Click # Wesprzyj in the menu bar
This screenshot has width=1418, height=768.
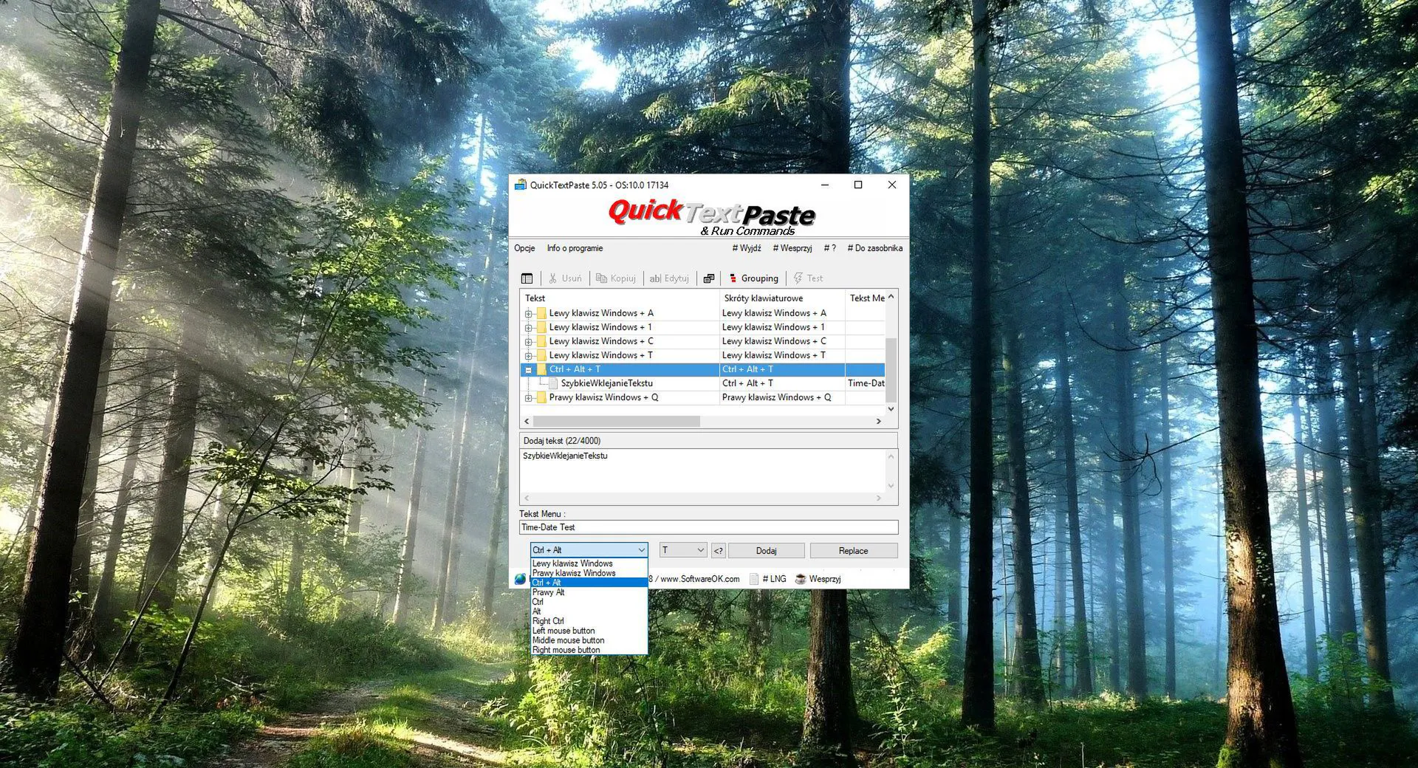pyautogui.click(x=792, y=248)
